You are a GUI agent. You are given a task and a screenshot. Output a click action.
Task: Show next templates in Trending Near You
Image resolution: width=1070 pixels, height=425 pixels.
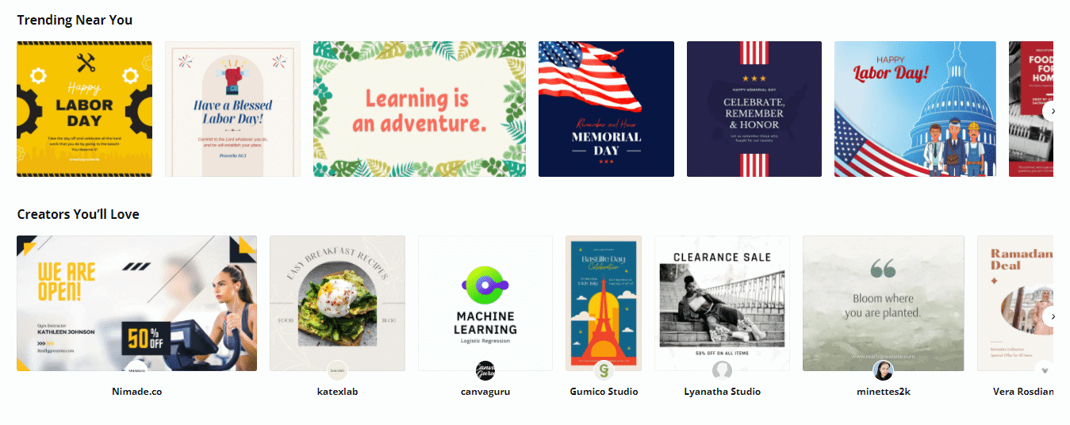tap(1053, 111)
